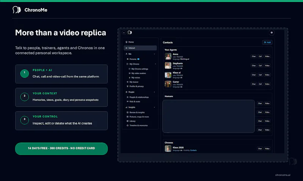Call the agent Anna
This screenshot has height=181, width=303.
click(260, 56)
